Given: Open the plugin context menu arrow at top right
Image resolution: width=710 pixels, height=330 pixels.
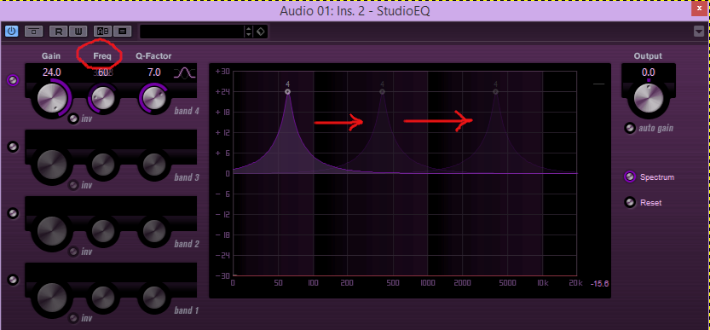Looking at the screenshot, I should pos(698,31).
